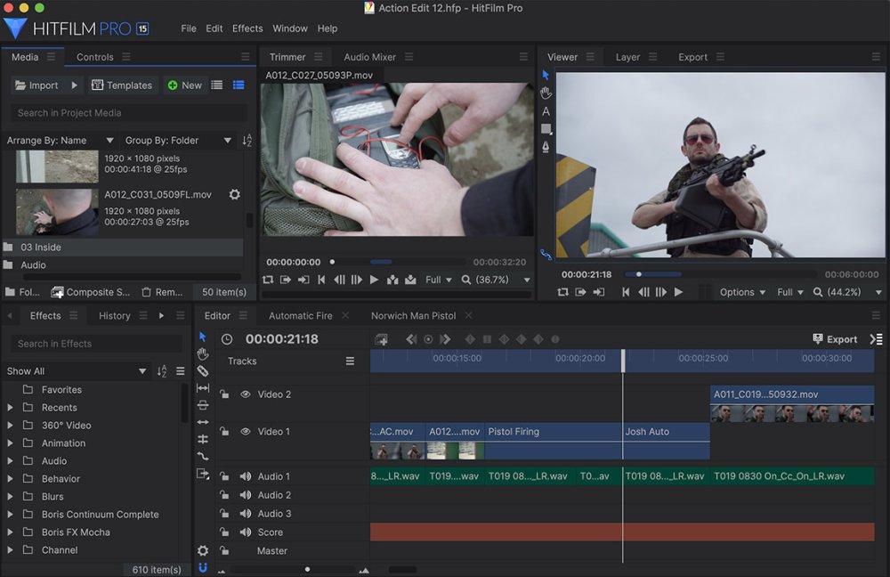The width and height of the screenshot is (890, 577).
Task: Click gear icon next to A012_C031_0509FL.mov
Action: tap(235, 194)
